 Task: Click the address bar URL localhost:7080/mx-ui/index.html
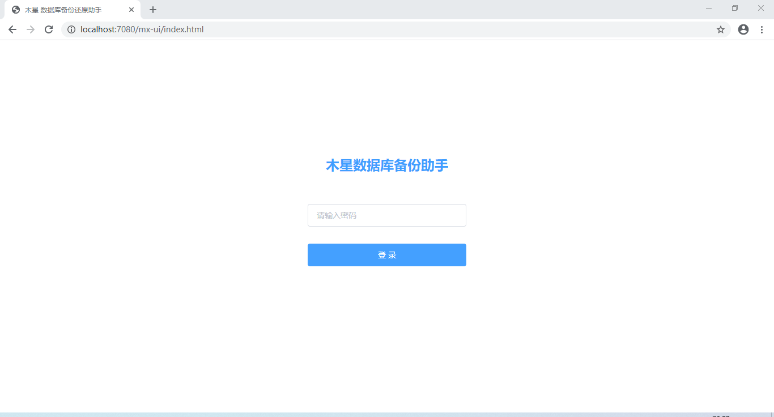pyautogui.click(x=142, y=29)
